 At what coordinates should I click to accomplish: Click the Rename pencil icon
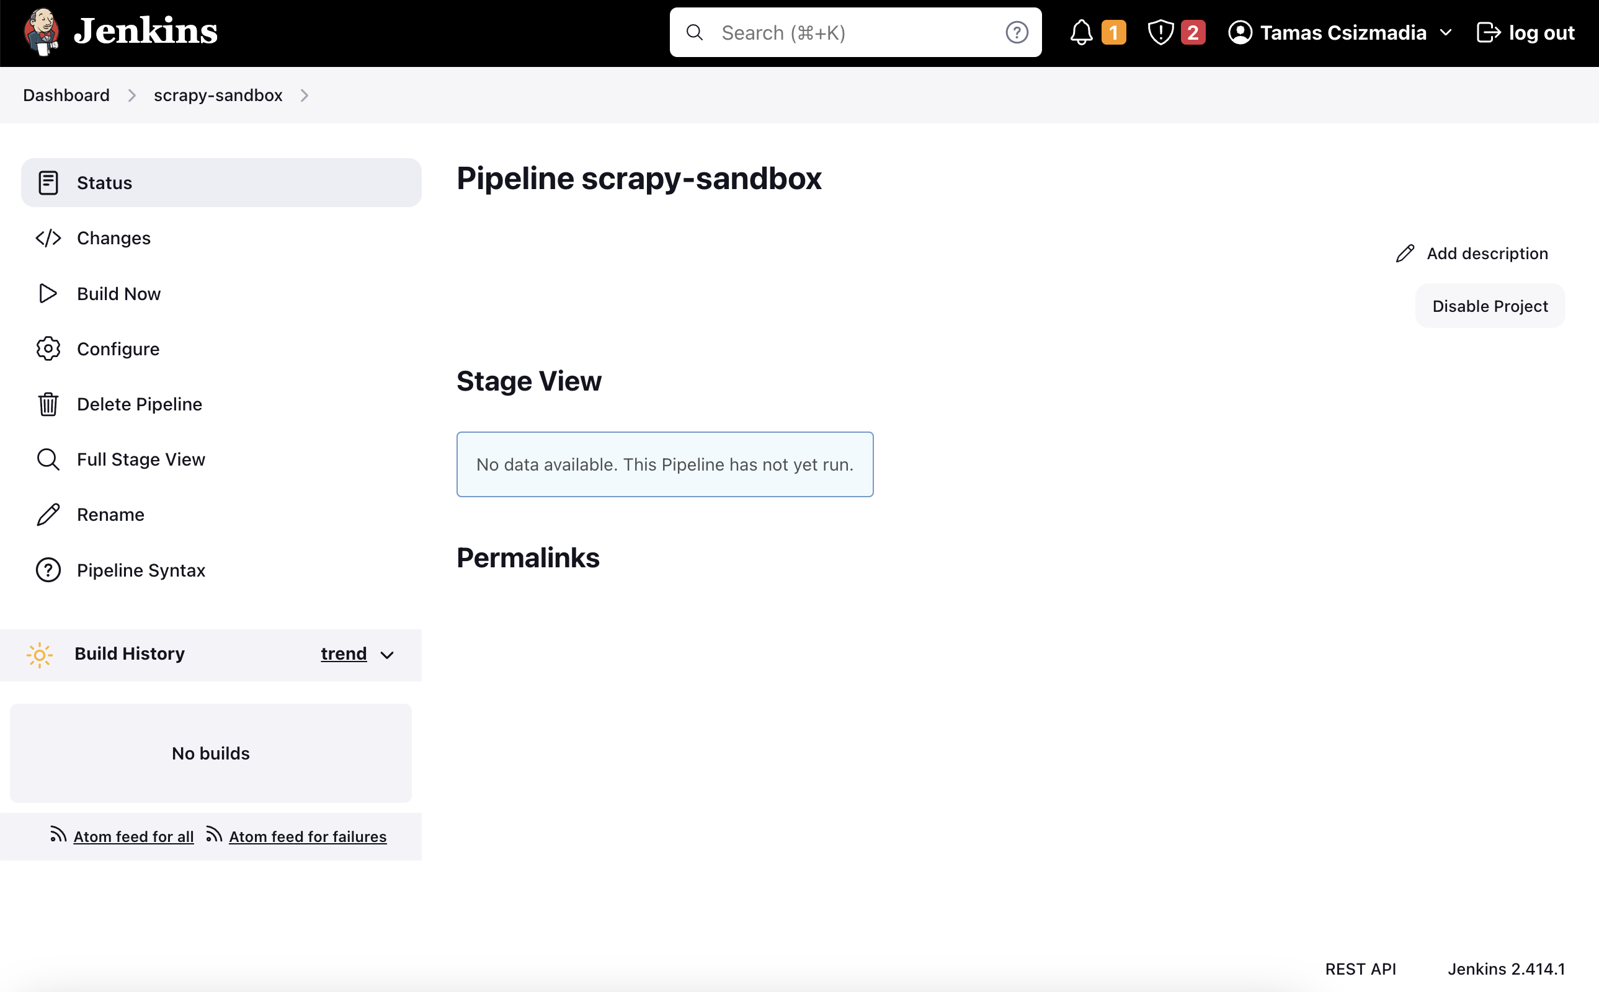47,515
